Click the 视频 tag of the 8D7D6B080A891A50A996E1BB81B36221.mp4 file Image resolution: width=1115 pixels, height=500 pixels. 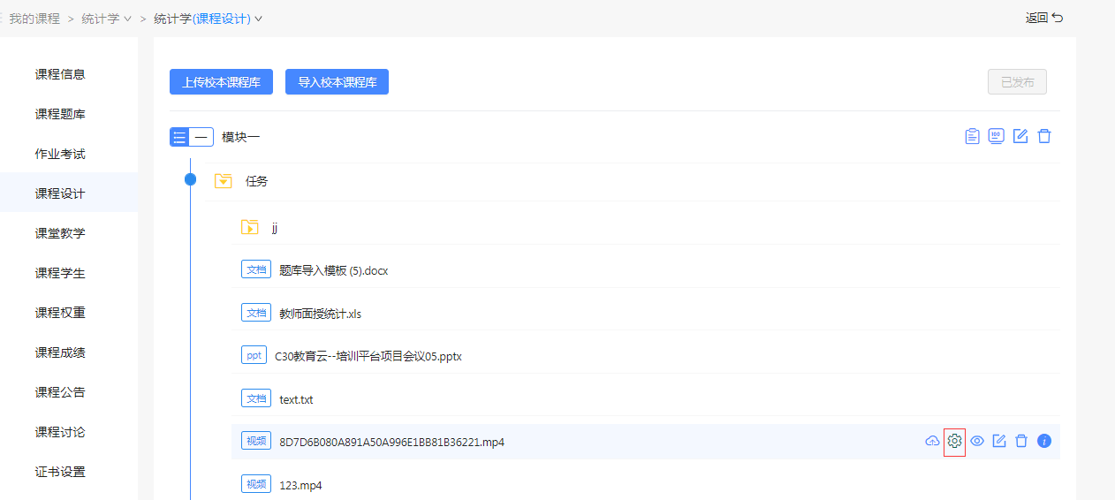[256, 441]
